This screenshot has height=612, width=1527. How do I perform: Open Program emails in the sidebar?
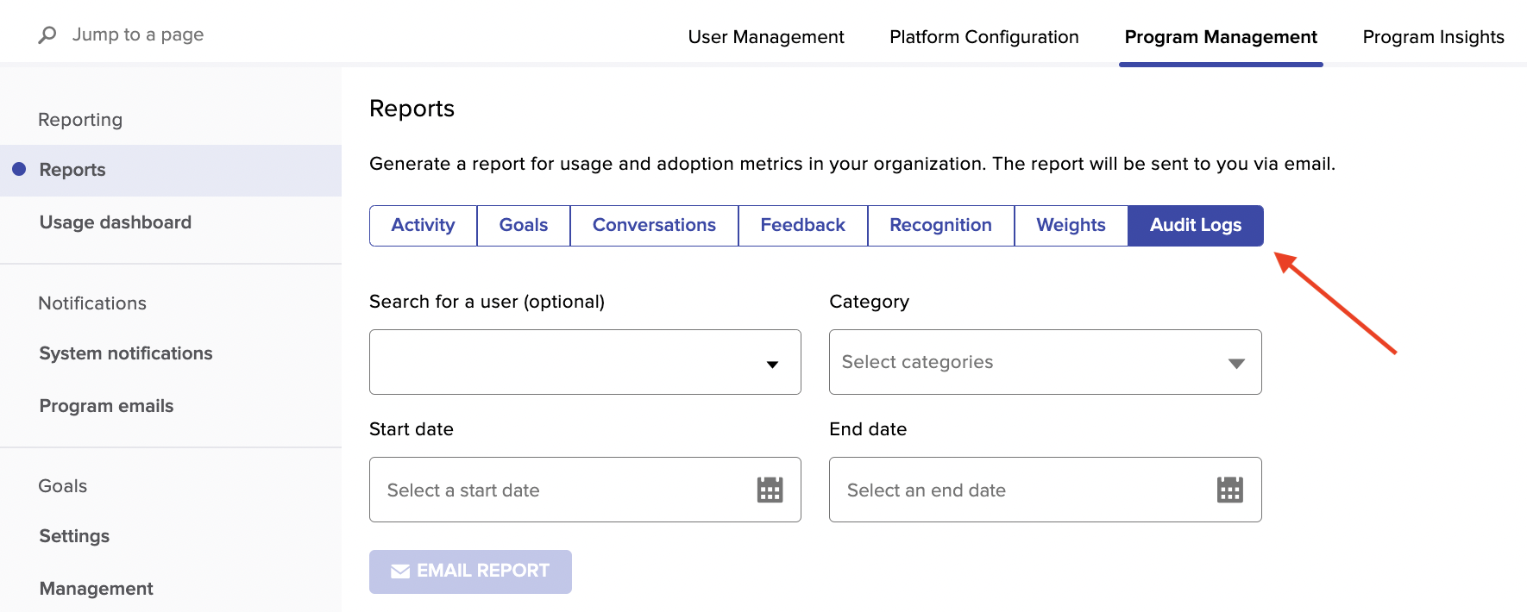106,406
